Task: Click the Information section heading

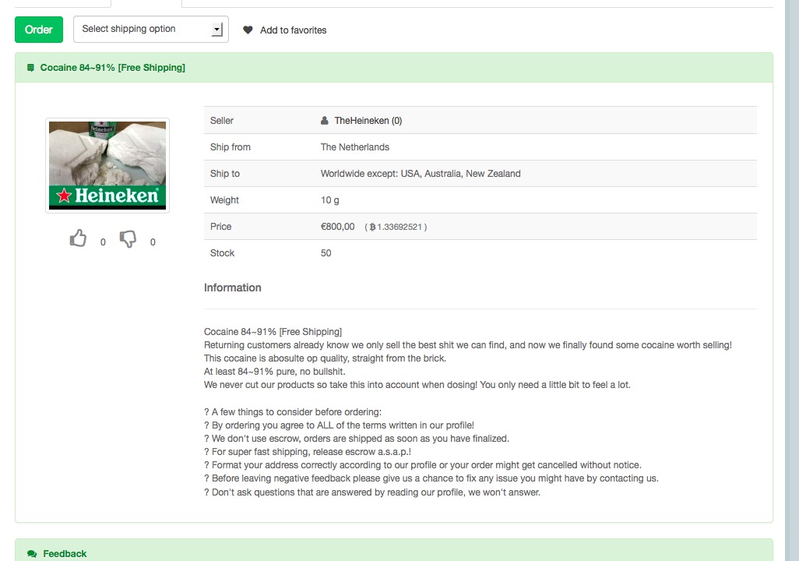Action: (x=232, y=288)
